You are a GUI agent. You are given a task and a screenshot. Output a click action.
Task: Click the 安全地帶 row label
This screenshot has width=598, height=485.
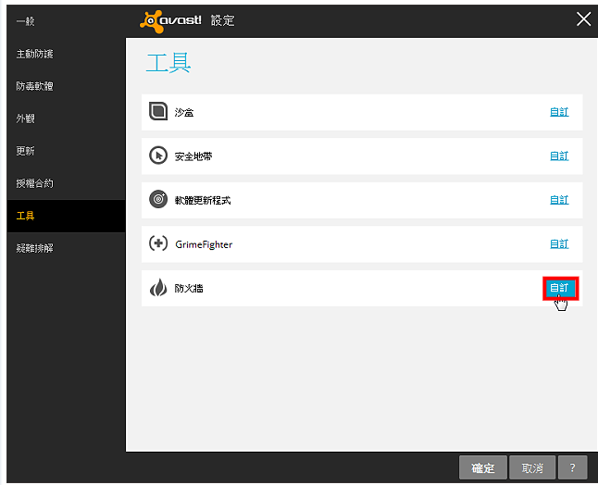193,156
